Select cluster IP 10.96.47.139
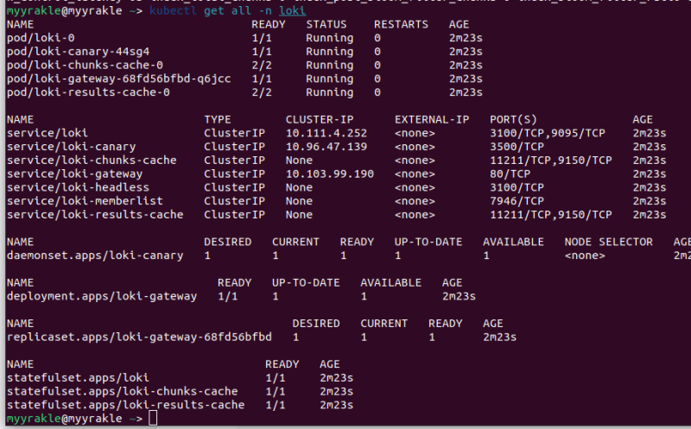691x429 pixels. [326, 147]
